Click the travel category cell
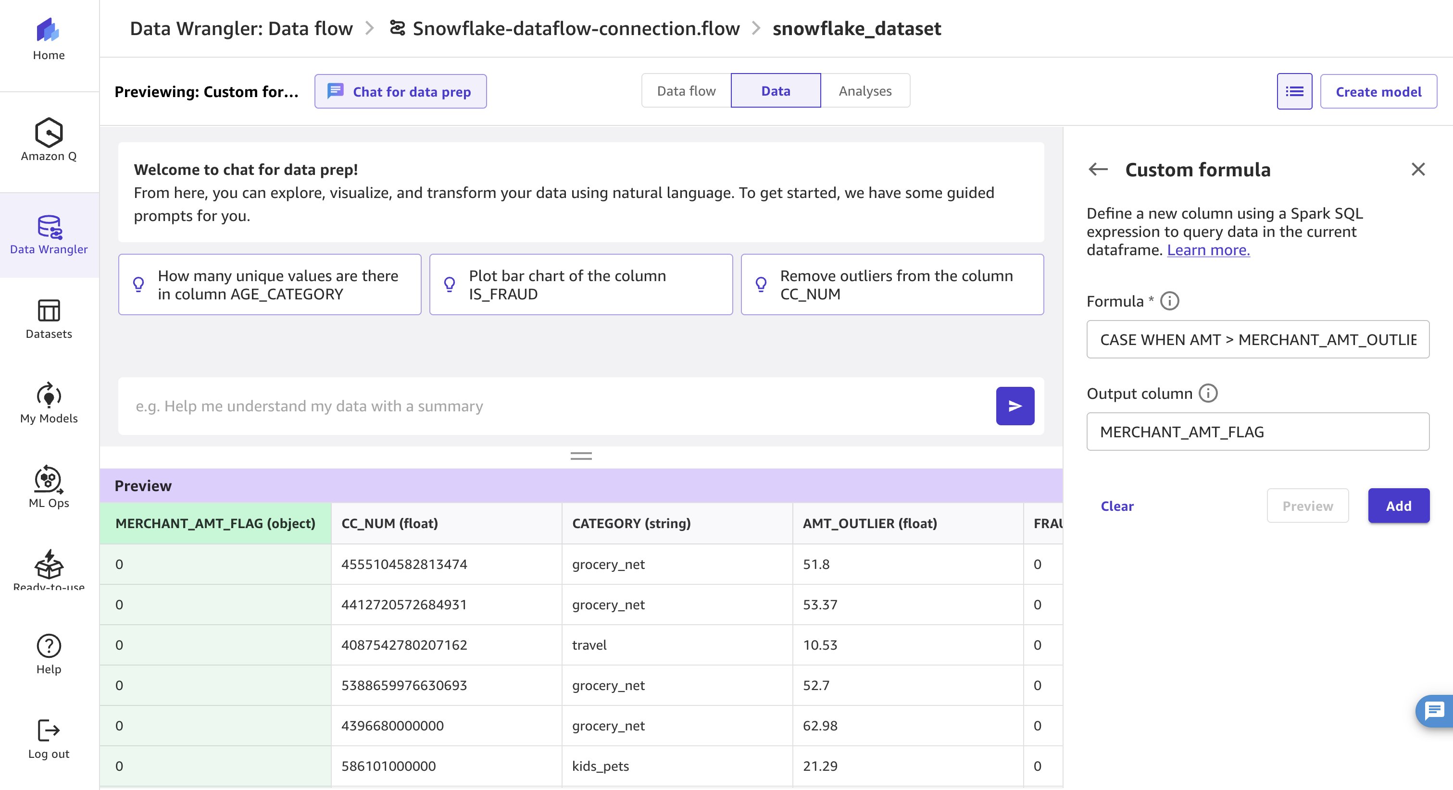 pos(677,644)
